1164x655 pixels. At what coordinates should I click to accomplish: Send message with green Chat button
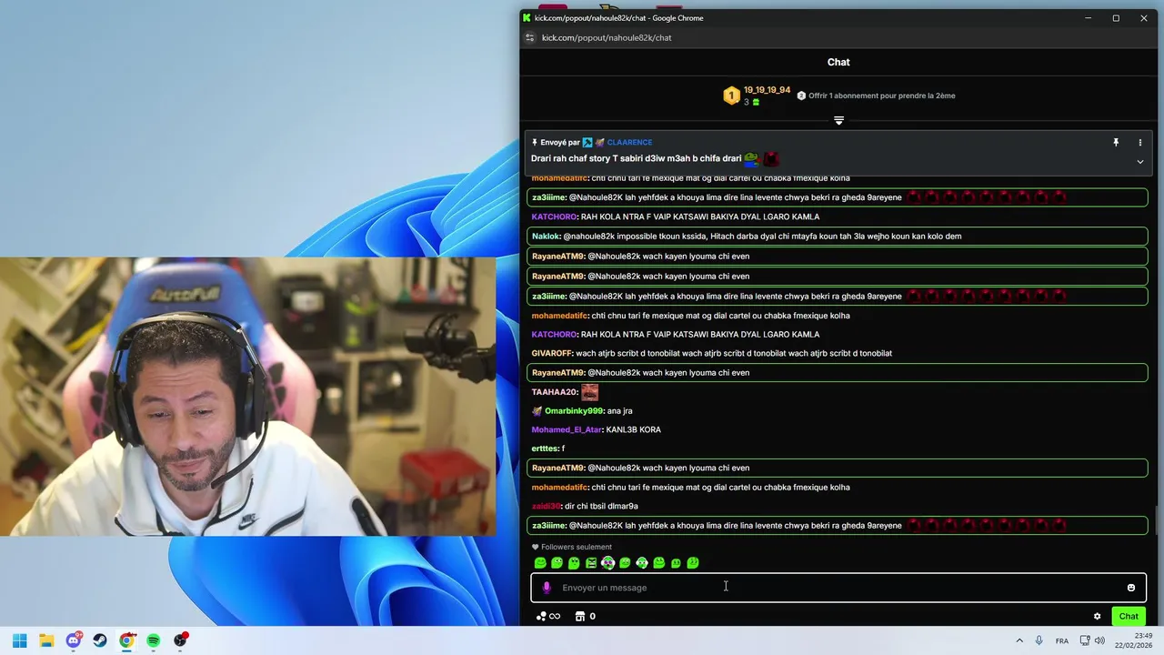[x=1129, y=616]
